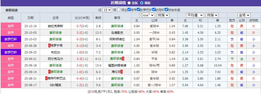The width and height of the screenshot is (261, 94).
Task: Click the SBV精英 team link
Action: click(55, 85)
